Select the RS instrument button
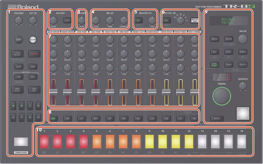 [124, 118]
